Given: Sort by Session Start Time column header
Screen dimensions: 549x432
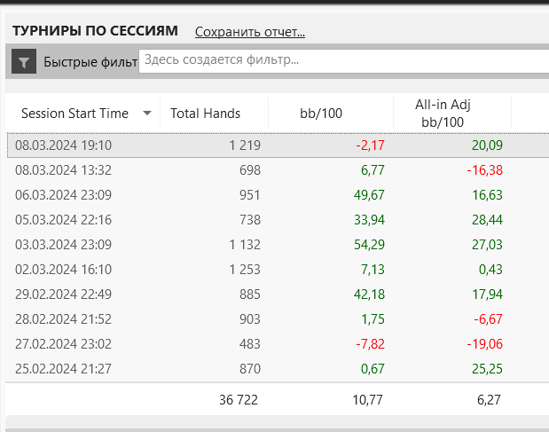Looking at the screenshot, I should (75, 114).
